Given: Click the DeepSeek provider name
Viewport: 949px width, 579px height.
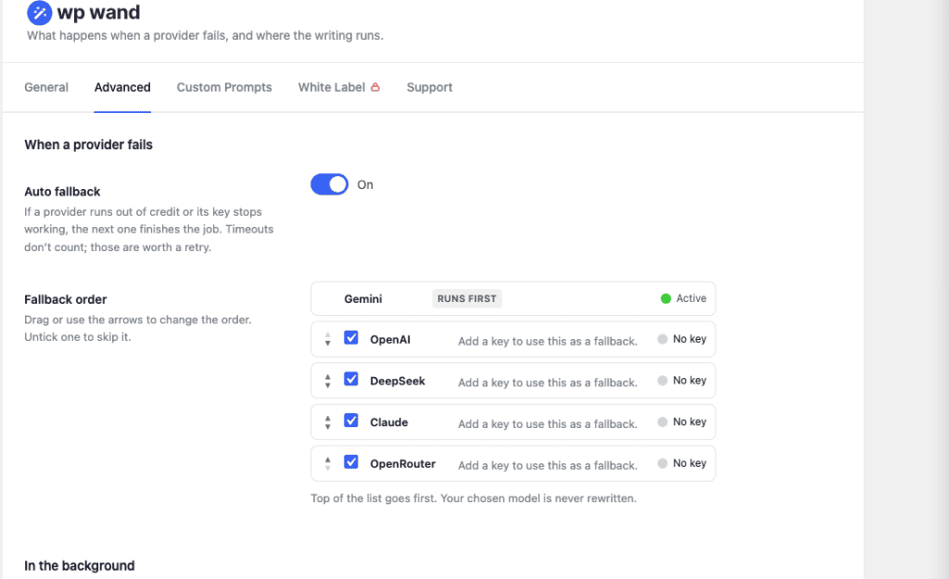Looking at the screenshot, I should point(398,381).
